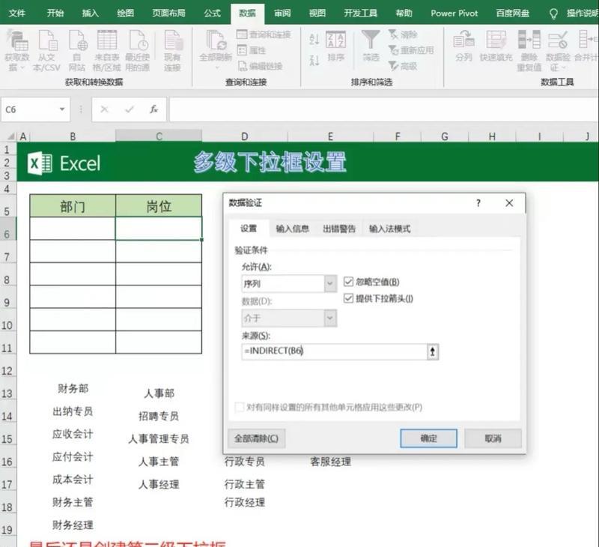Open the 输入信息 dialog tab
The width and height of the screenshot is (599, 547).
coord(292,229)
